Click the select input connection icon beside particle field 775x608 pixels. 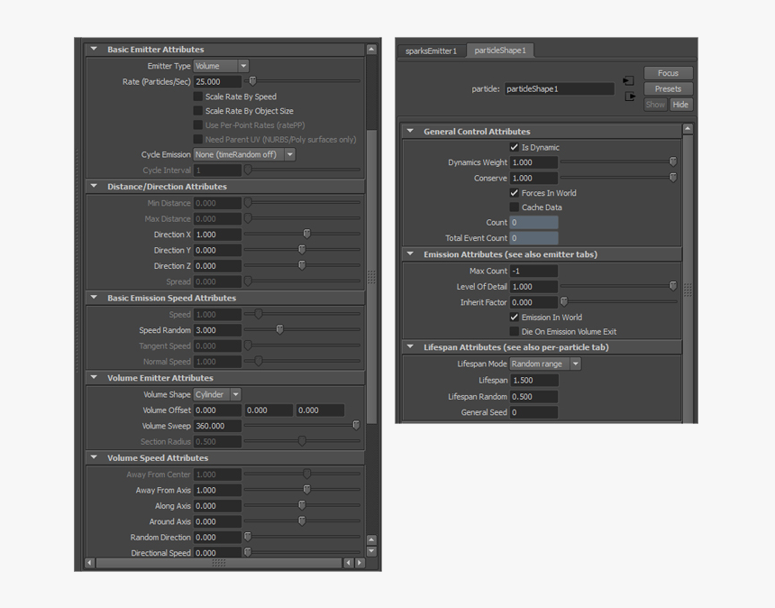tap(629, 79)
